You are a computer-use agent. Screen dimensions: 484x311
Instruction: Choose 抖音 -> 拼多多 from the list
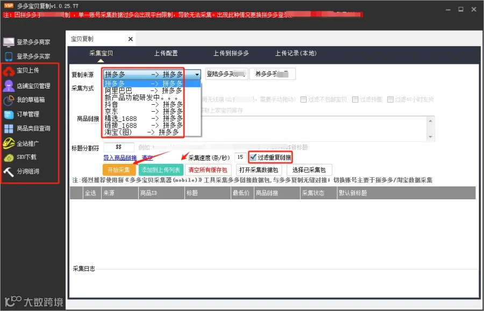[152, 105]
